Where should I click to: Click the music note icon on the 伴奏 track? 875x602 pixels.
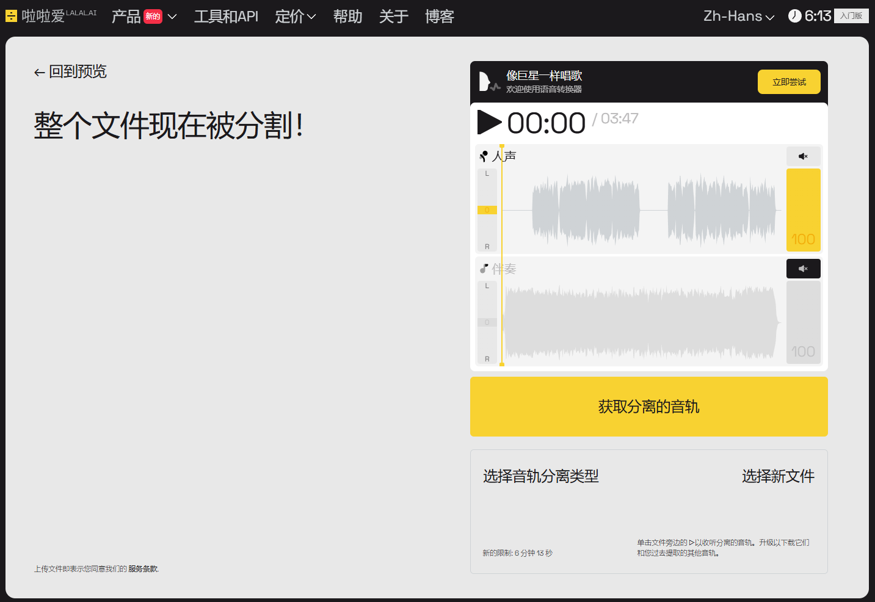click(484, 268)
